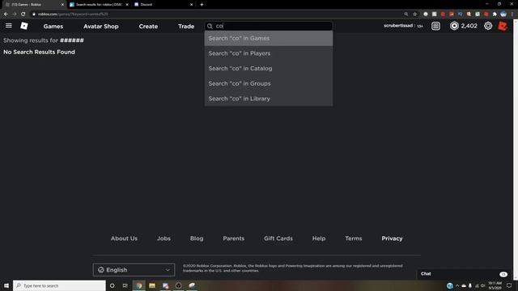The image size is (518, 291).
Task: Open the English language dropdown
Action: (x=134, y=270)
